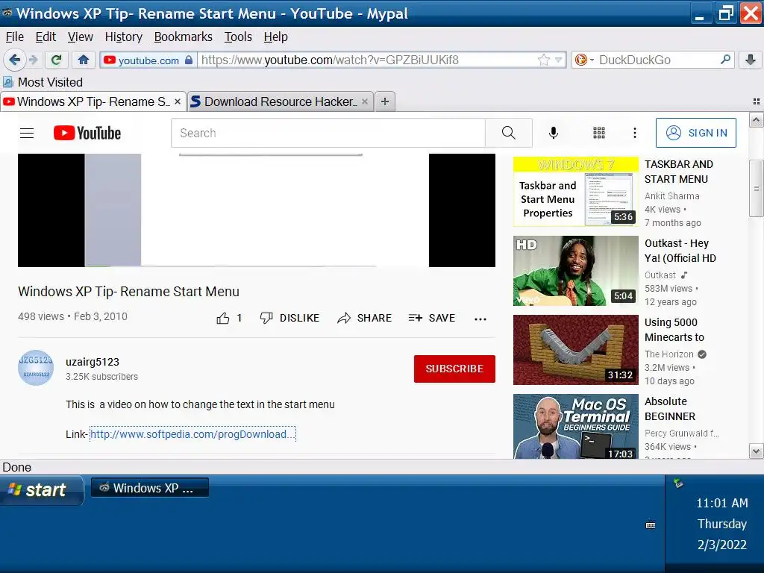This screenshot has width=764, height=573.
Task: Close the Windows XP Tip tab
Action: [178, 101]
